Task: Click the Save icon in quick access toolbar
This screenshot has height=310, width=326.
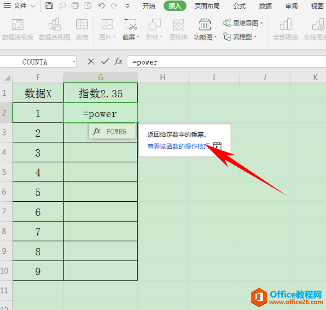Action: click(49, 6)
